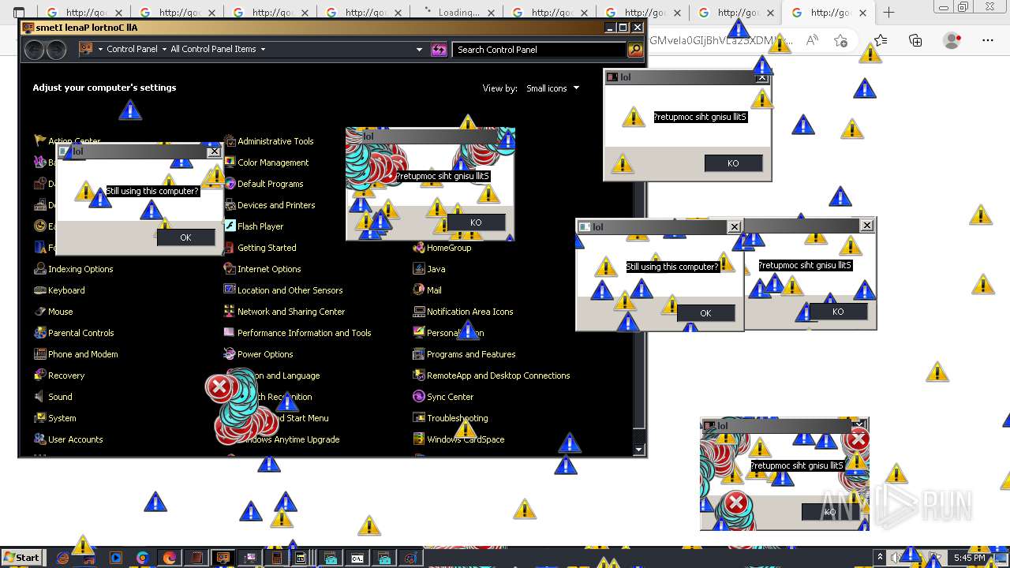Open the Java control panel icon
1010x568 pixels.
pos(419,269)
